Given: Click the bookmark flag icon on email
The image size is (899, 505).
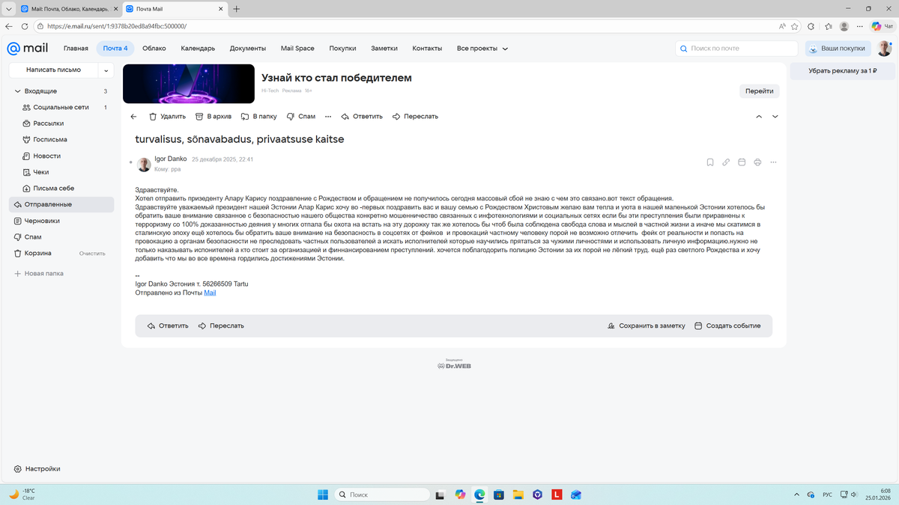Looking at the screenshot, I should point(710,162).
